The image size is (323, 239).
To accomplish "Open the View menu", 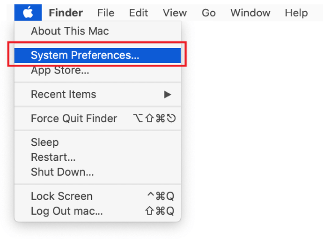I will (x=175, y=13).
